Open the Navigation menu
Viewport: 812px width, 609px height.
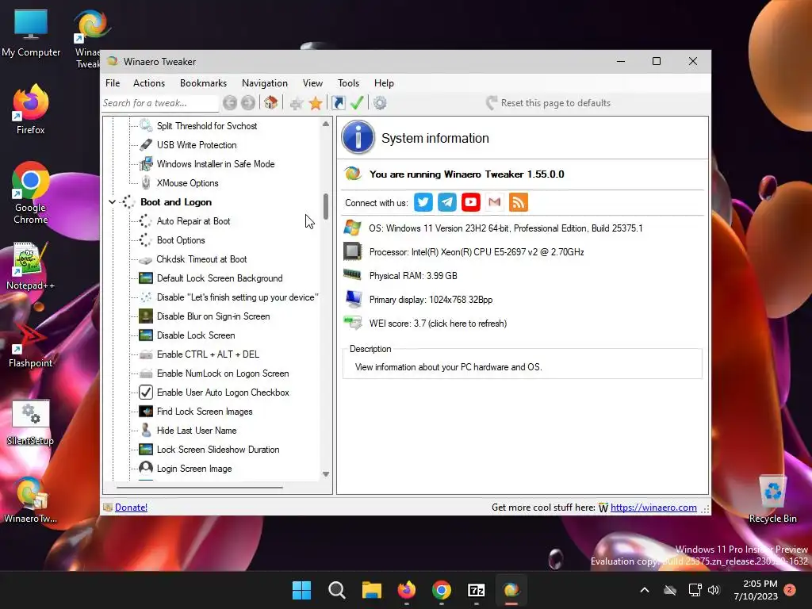264,82
